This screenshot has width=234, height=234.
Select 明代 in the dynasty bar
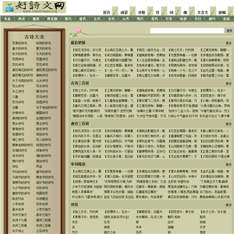[140, 19]
